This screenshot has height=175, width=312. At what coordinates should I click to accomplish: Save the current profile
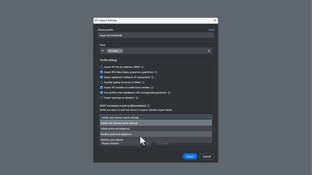pyautogui.click(x=211, y=30)
